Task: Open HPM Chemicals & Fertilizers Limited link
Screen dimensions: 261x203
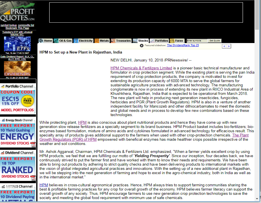Action: click(141, 68)
